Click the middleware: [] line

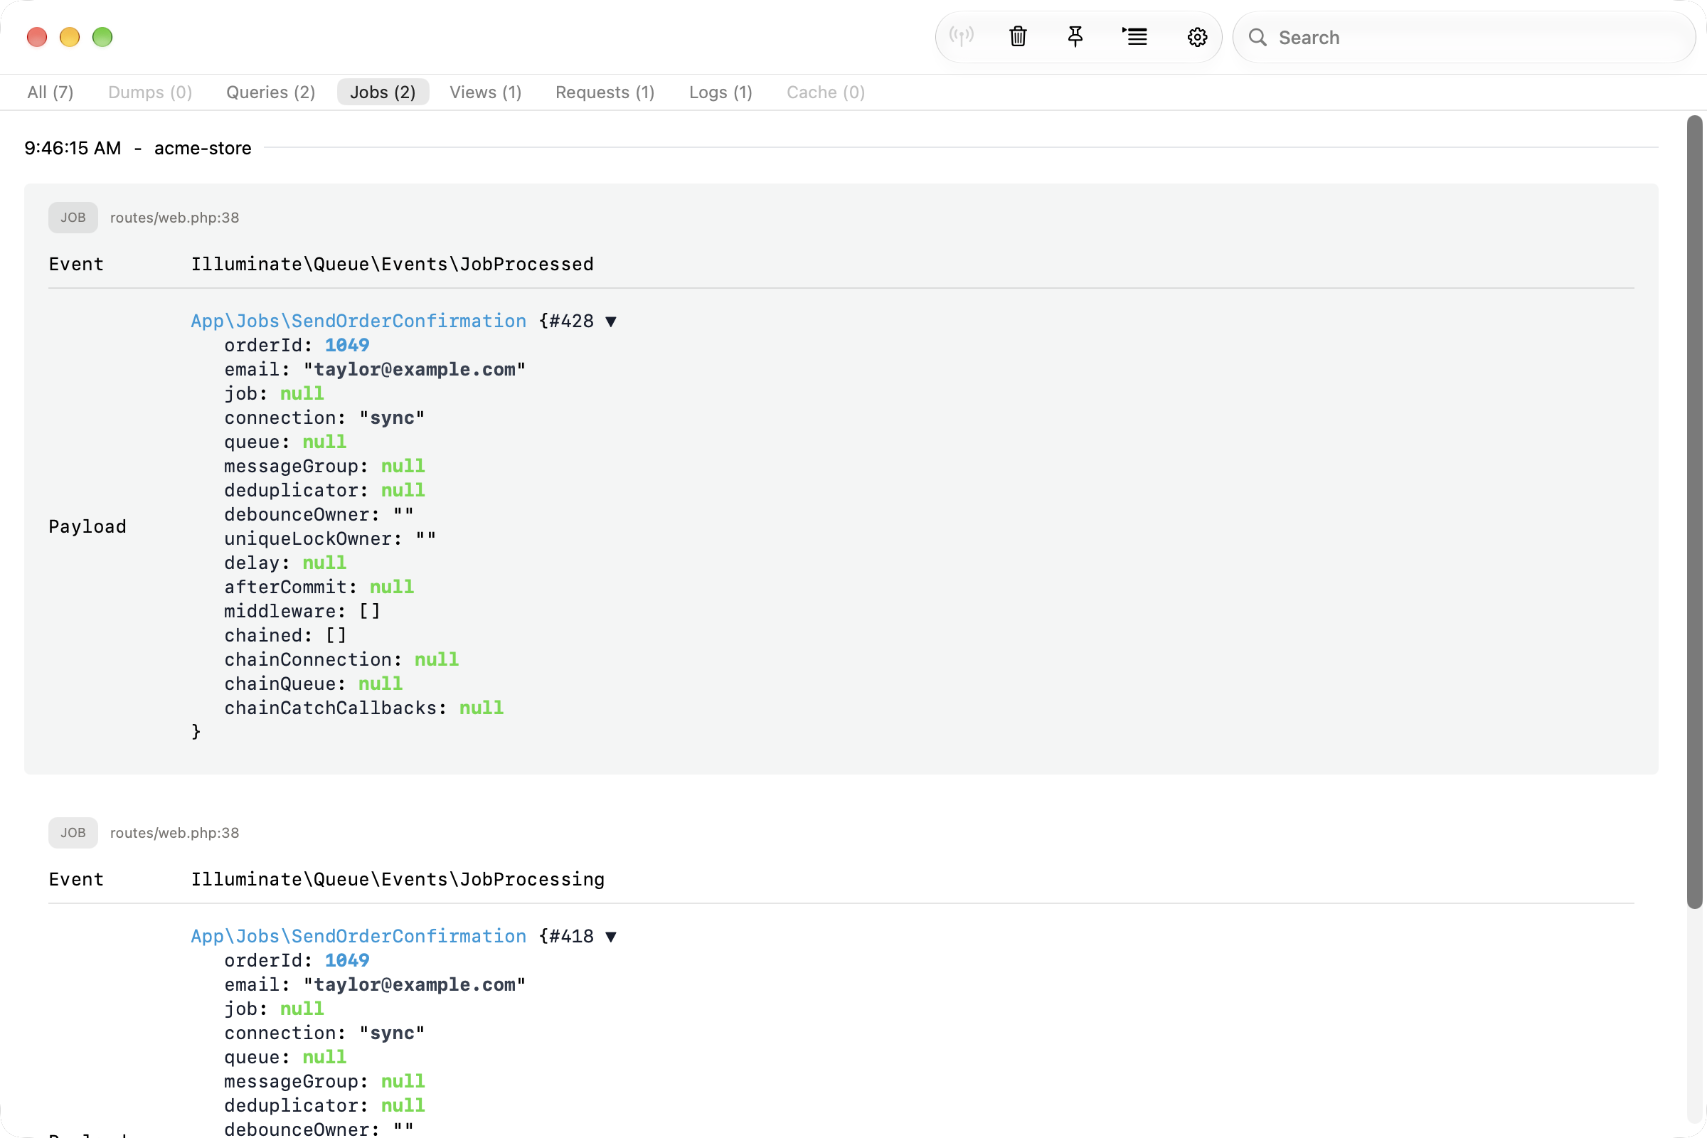302,611
